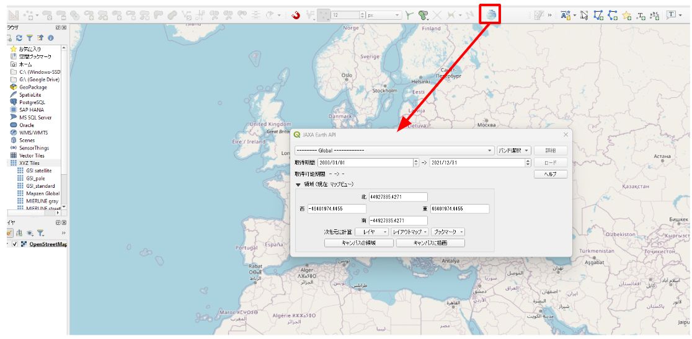
Task: Choose the create line annotation tool
Action: tap(613, 15)
